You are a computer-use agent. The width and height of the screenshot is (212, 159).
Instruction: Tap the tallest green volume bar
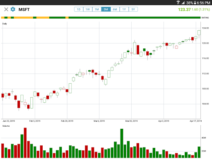pyautogui.click(x=122, y=143)
